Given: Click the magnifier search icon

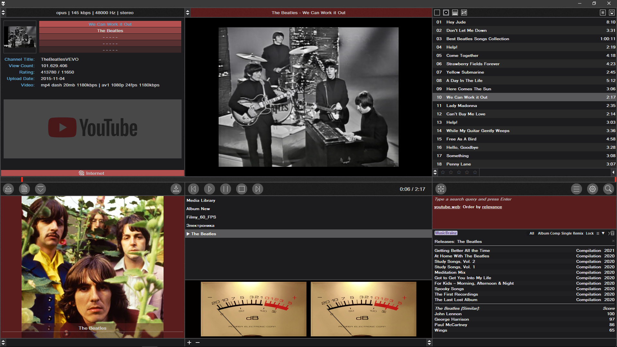Looking at the screenshot, I should point(608,189).
